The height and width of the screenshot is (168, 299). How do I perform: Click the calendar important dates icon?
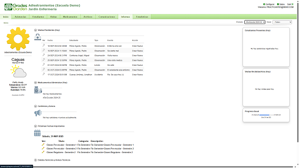[37, 133]
